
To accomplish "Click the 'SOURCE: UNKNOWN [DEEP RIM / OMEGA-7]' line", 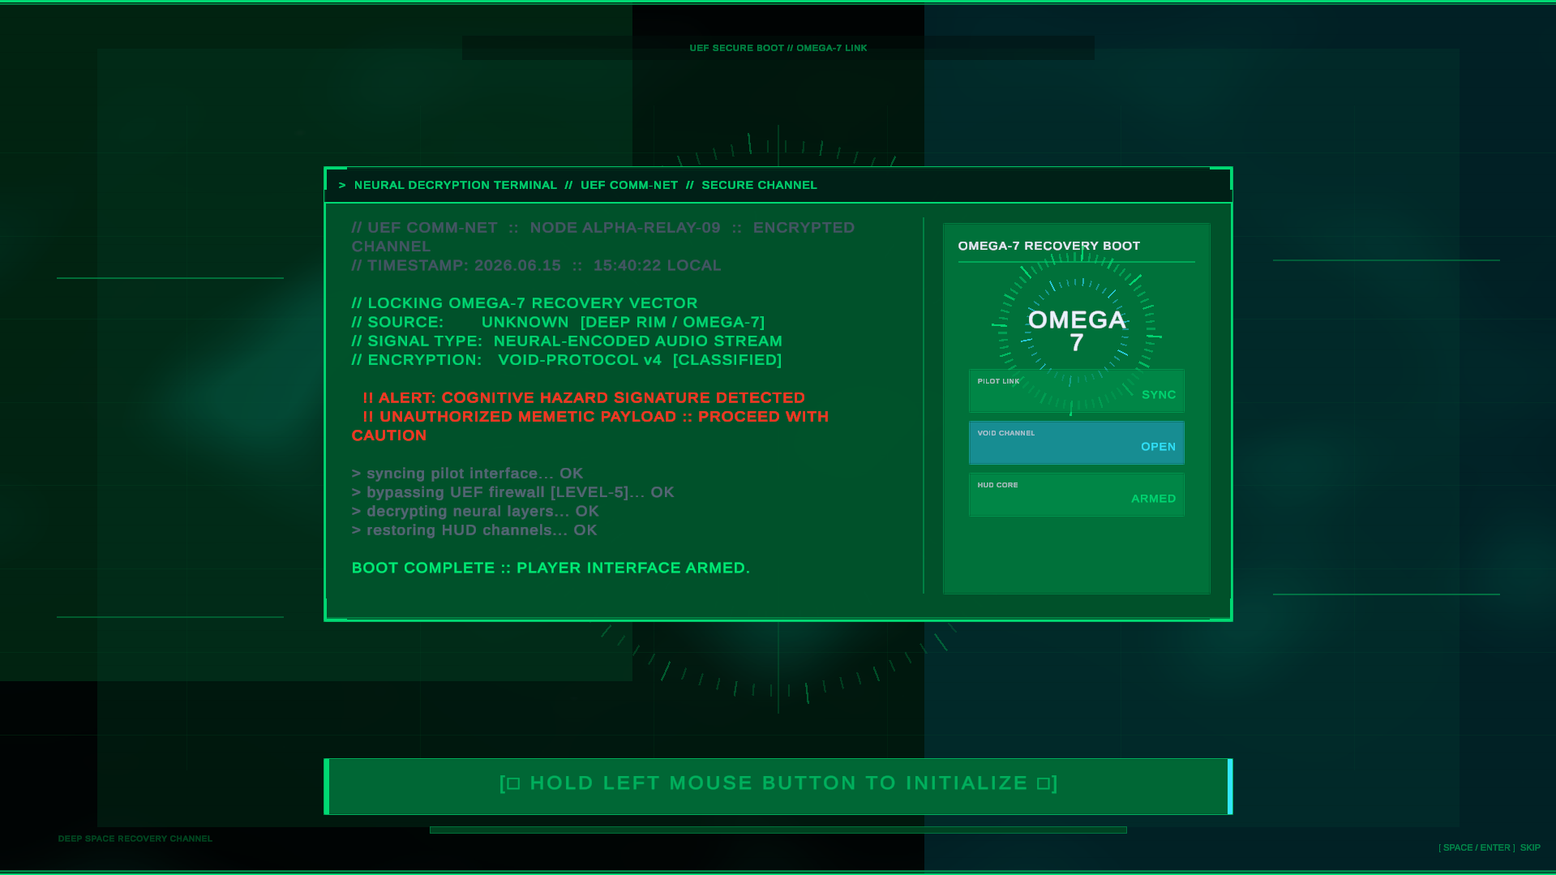I will tap(558, 322).
